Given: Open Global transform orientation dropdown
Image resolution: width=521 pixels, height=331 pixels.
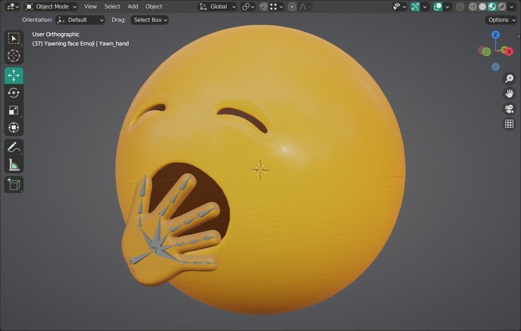Looking at the screenshot, I should click(218, 6).
